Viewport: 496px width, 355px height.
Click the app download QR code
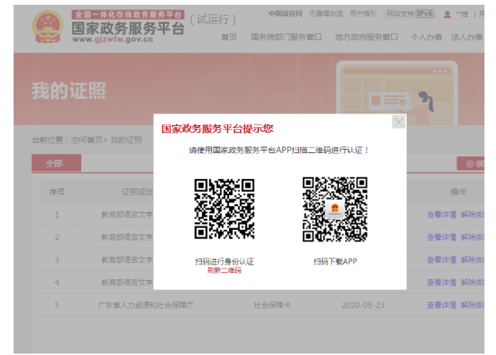335,209
